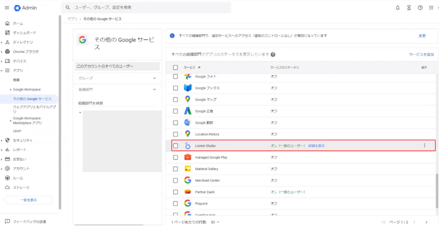This screenshot has width=439, height=226.
Task: Click the Material Gallery icon
Action: [187, 169]
